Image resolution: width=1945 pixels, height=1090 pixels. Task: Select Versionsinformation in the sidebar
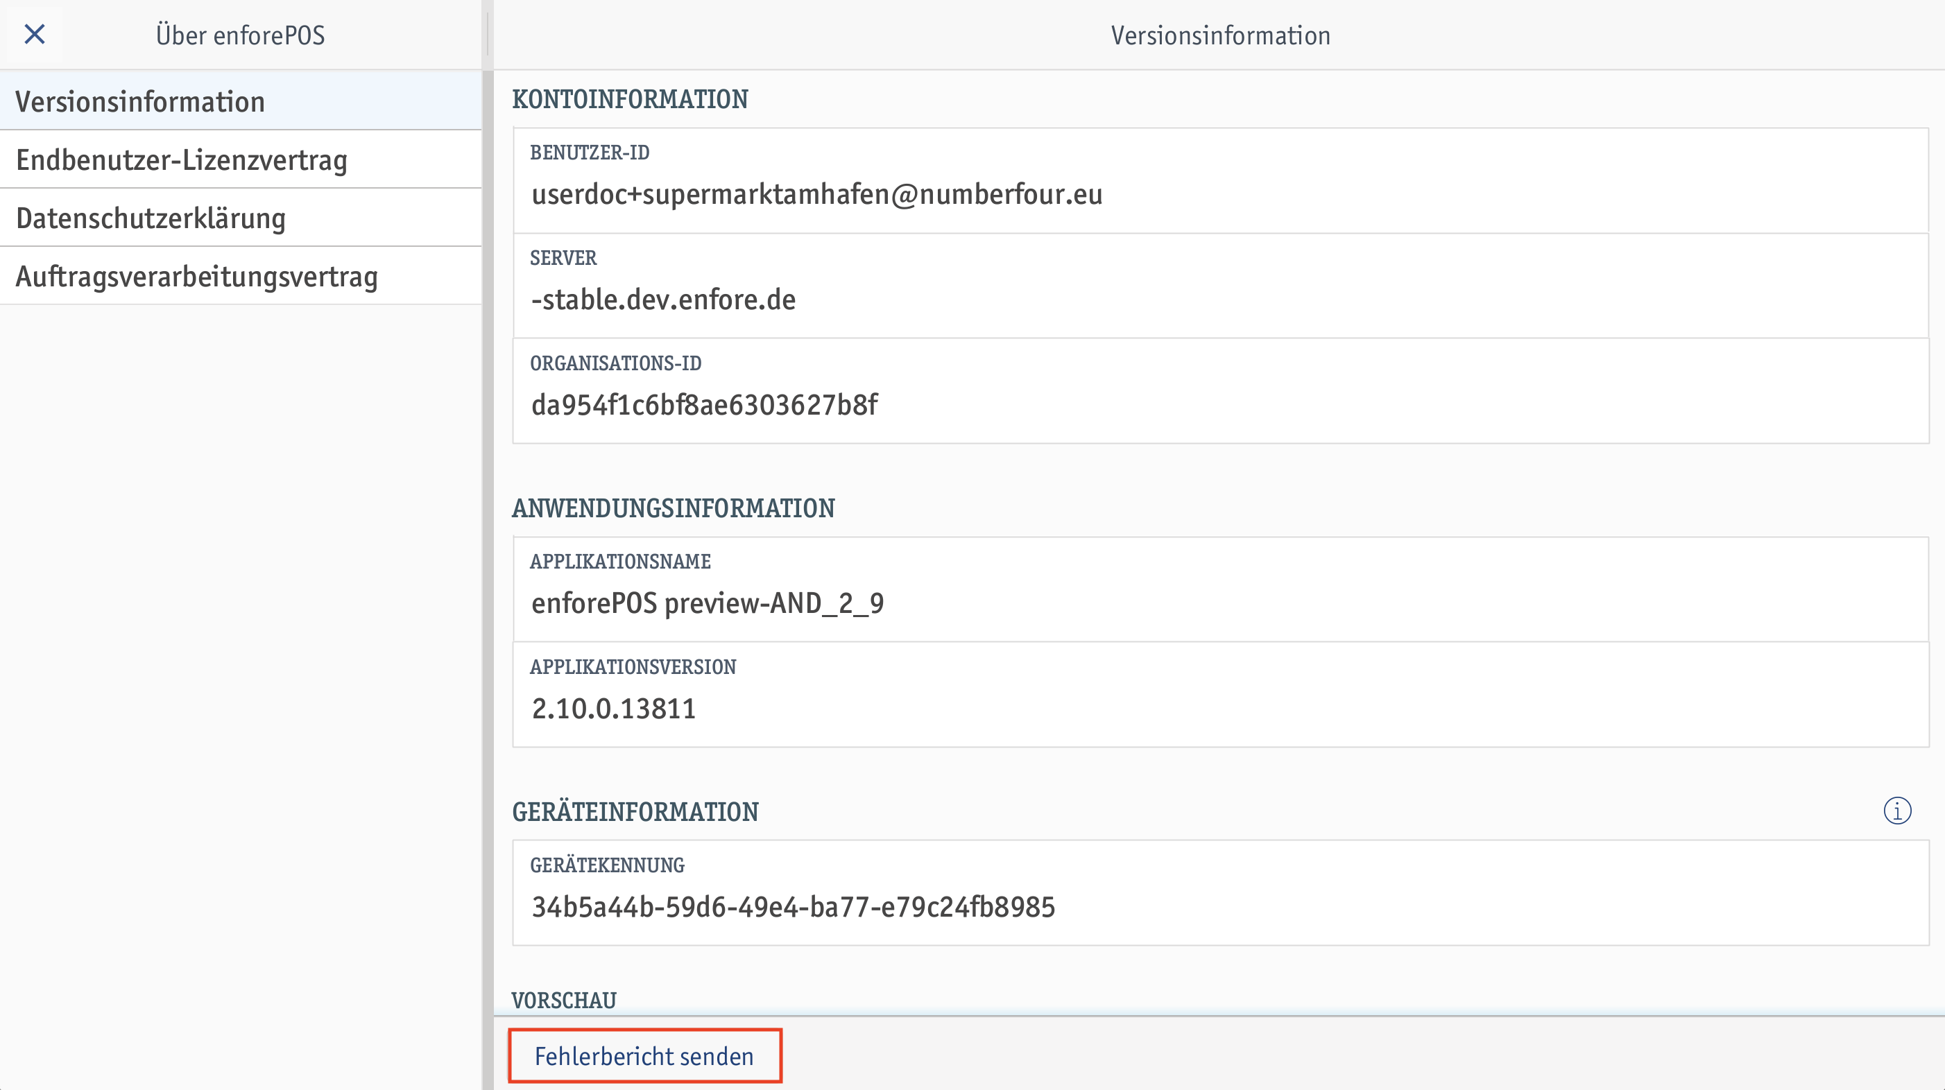tap(240, 101)
